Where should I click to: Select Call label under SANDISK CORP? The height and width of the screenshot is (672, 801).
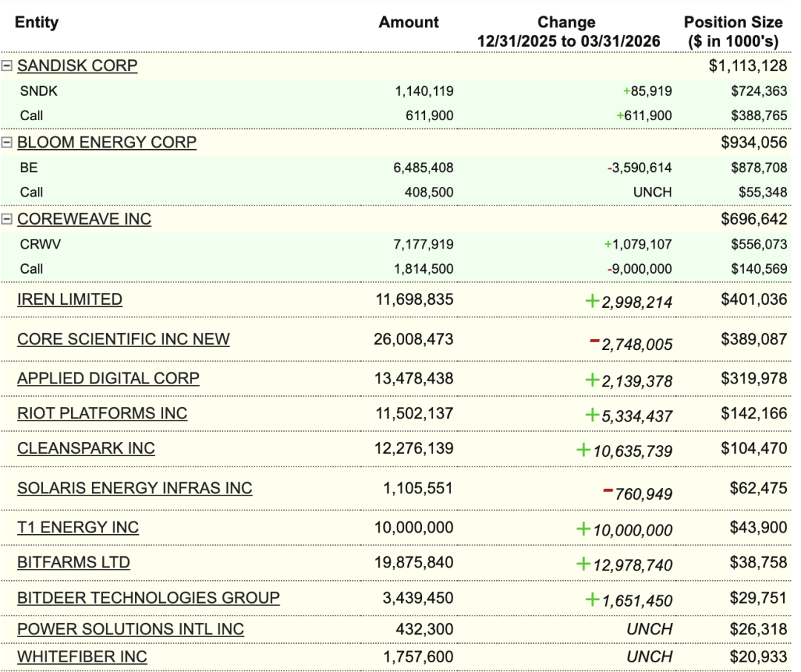31,116
